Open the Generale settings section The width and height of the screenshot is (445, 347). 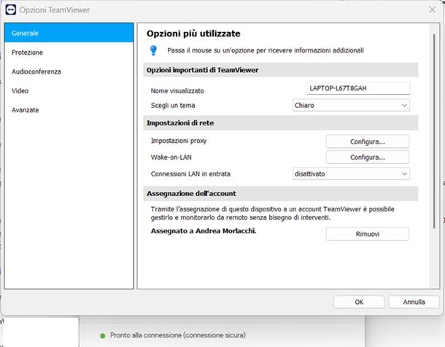pyautogui.click(x=69, y=33)
